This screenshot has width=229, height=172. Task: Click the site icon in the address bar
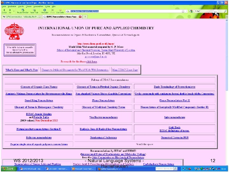[68, 11]
